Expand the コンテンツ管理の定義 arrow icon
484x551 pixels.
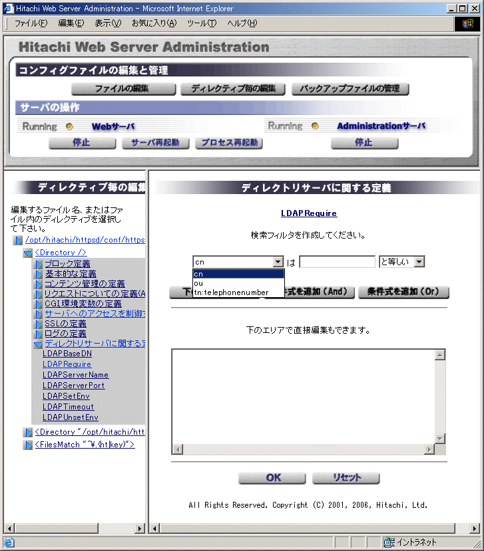point(38,284)
